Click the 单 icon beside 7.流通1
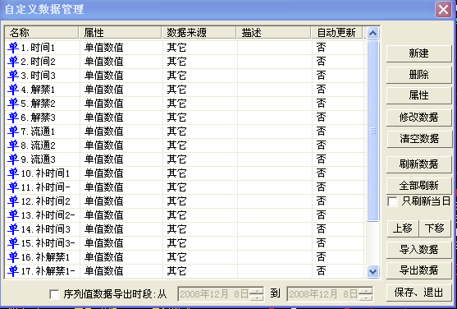This screenshot has height=309, width=457. (x=13, y=131)
